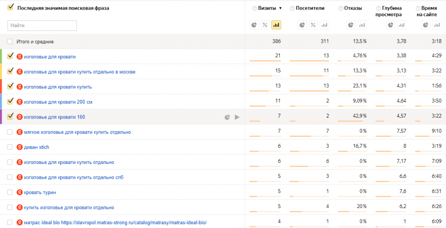Open link мягкое изголовье для кровати купить отдельно
446x228 pixels.
[78, 132]
